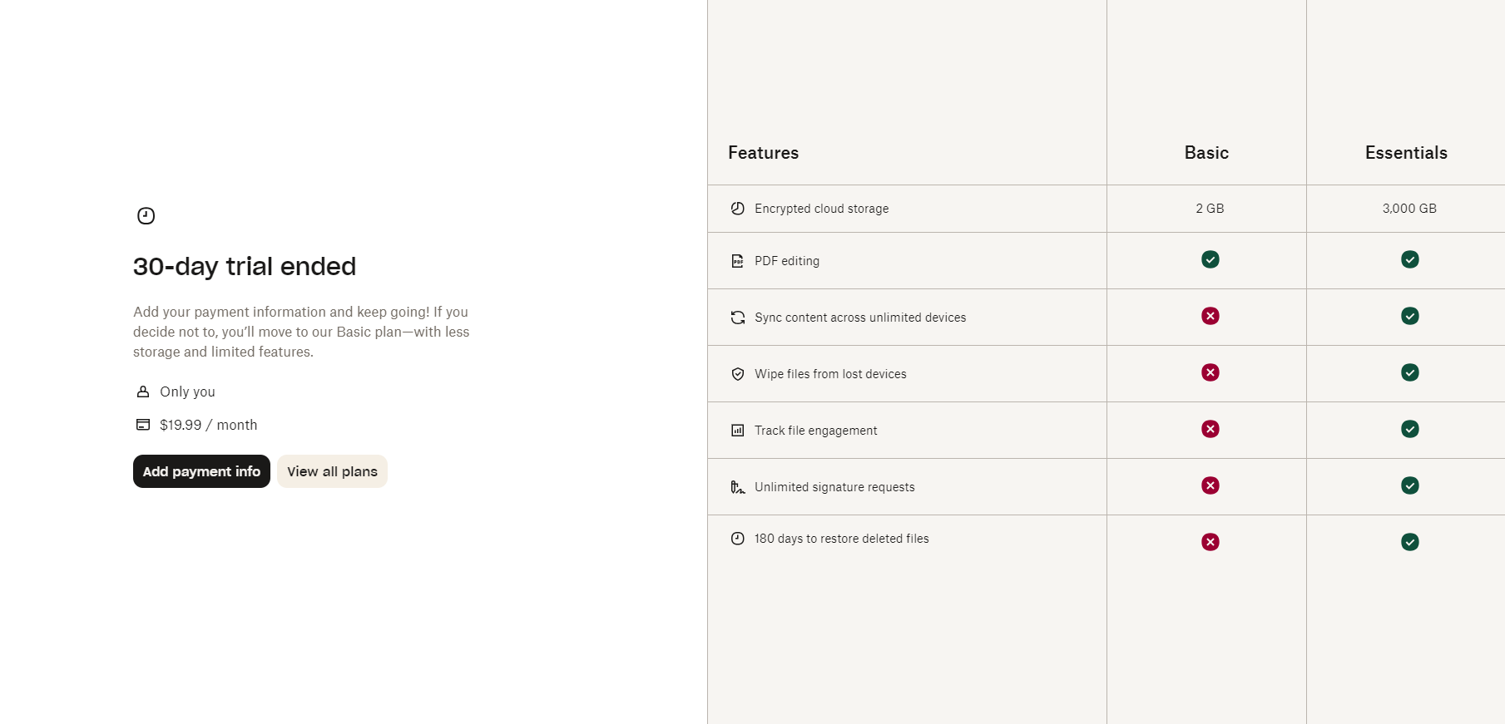Click the shield icon for wipe files feature

pyautogui.click(x=738, y=374)
